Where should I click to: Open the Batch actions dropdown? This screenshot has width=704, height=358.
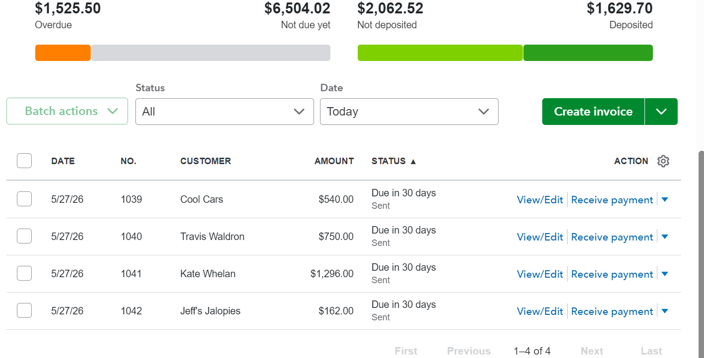coord(67,111)
